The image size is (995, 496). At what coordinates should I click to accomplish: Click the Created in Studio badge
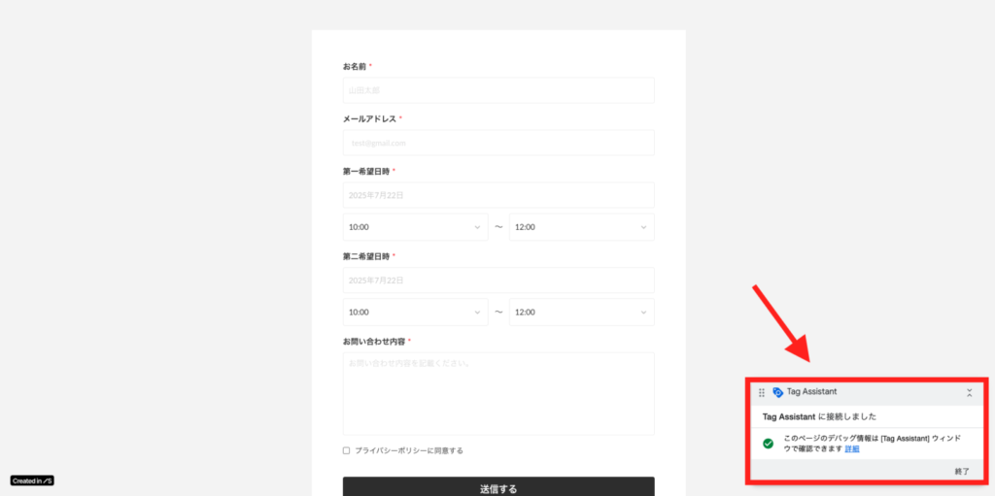point(32,480)
